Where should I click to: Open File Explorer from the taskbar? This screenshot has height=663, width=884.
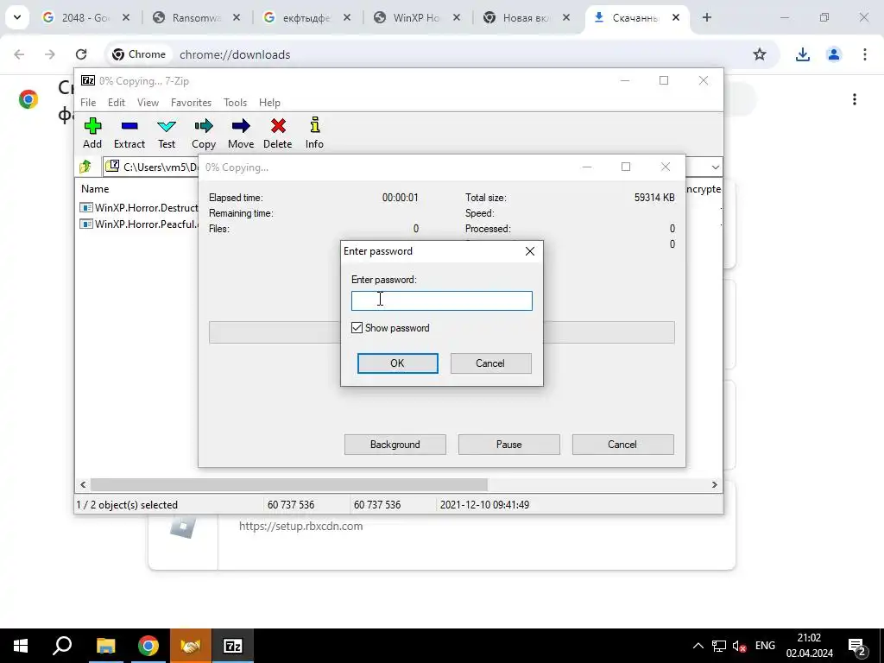105,646
